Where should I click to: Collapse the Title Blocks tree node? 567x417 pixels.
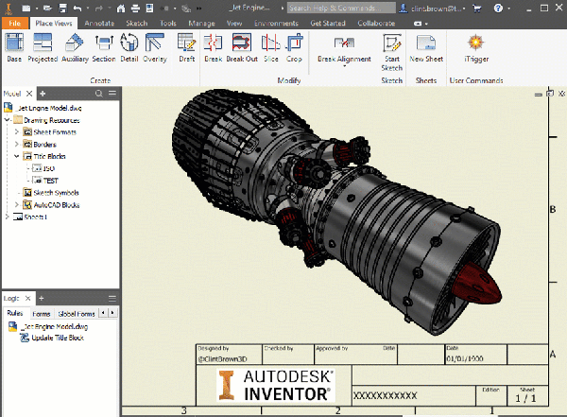(x=16, y=155)
